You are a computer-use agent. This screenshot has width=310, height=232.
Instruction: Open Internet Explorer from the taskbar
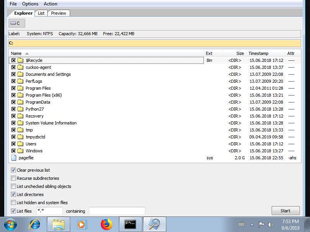(x=35, y=224)
